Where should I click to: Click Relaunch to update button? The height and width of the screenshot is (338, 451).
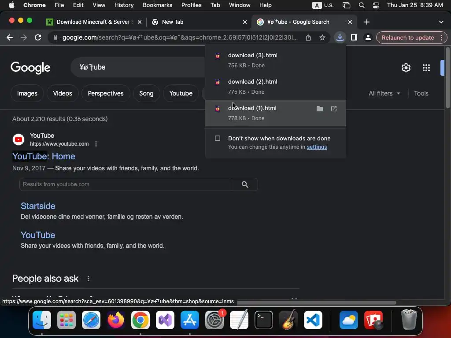point(407,38)
